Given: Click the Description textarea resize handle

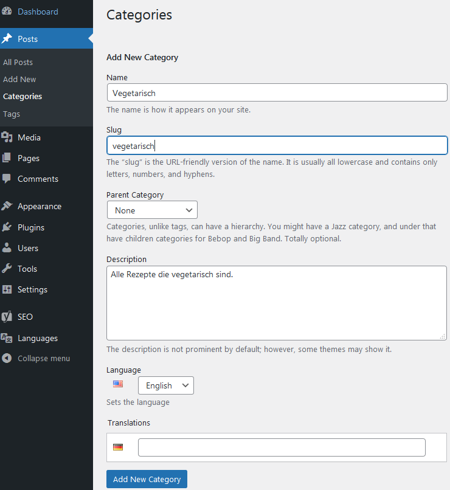Looking at the screenshot, I should [x=443, y=336].
